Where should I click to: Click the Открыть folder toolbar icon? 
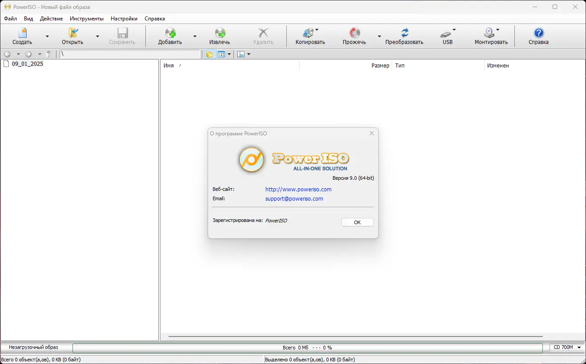72,33
